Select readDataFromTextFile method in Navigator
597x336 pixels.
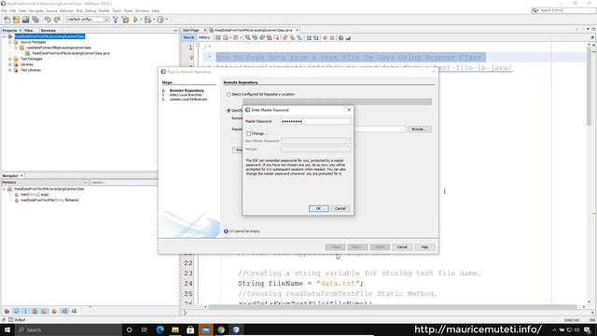click(x=49, y=200)
